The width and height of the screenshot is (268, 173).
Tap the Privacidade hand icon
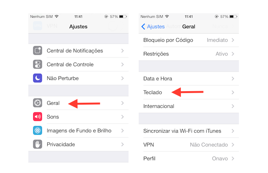(x=37, y=144)
